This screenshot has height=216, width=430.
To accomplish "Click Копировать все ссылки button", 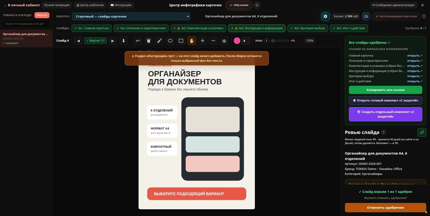I will point(385,90).
